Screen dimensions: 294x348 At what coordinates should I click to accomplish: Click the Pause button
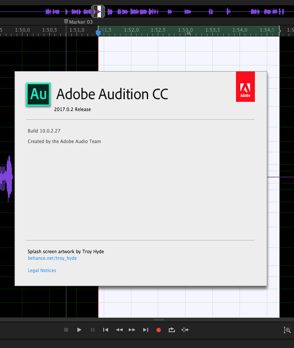point(92,330)
